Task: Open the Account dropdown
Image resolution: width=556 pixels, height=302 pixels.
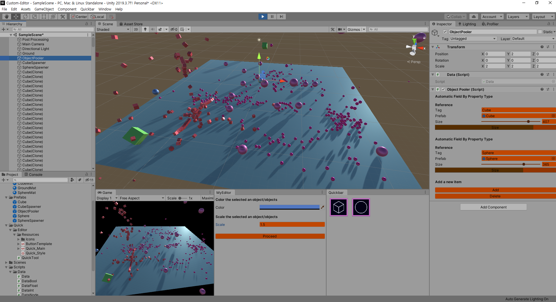Action: [492, 17]
